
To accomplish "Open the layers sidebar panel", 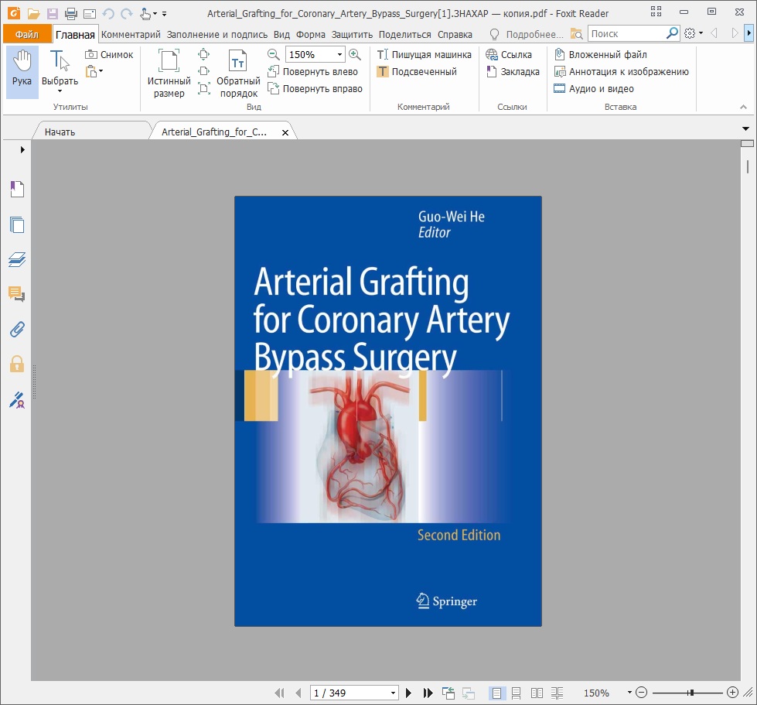I will pyautogui.click(x=17, y=259).
